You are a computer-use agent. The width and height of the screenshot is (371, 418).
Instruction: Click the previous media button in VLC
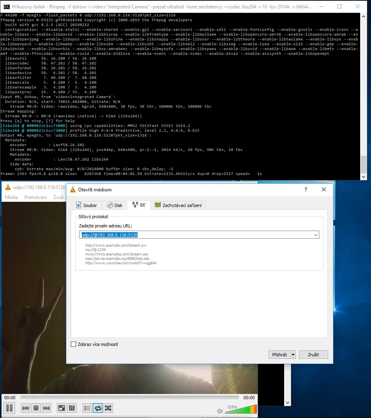click(26, 408)
